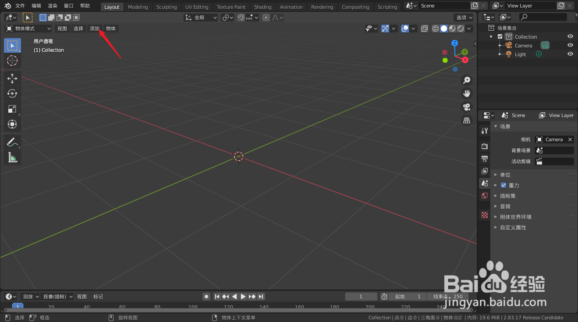Open the 编辑 menu

click(36, 6)
